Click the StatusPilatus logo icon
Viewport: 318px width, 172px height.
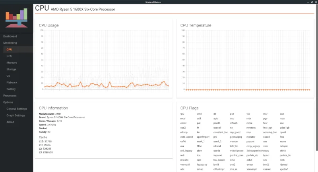tap(16, 18)
